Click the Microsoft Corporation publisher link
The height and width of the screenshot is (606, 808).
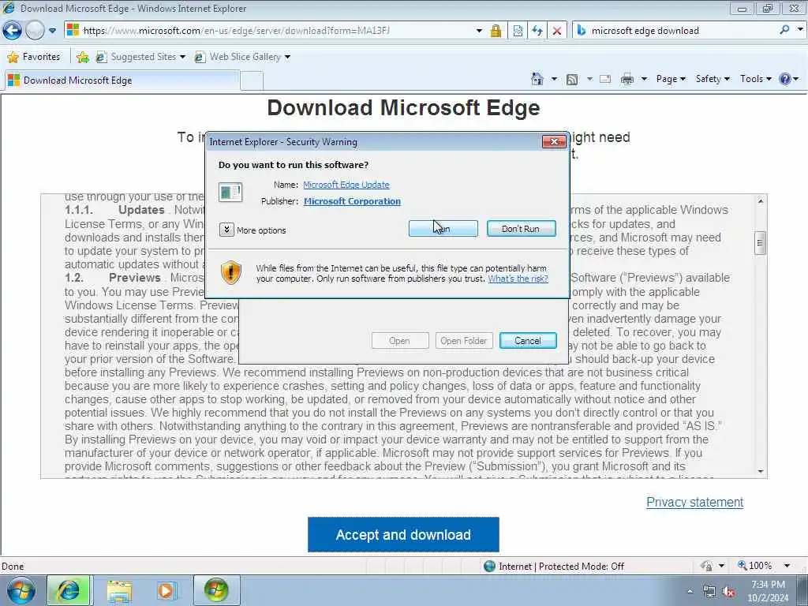click(352, 201)
